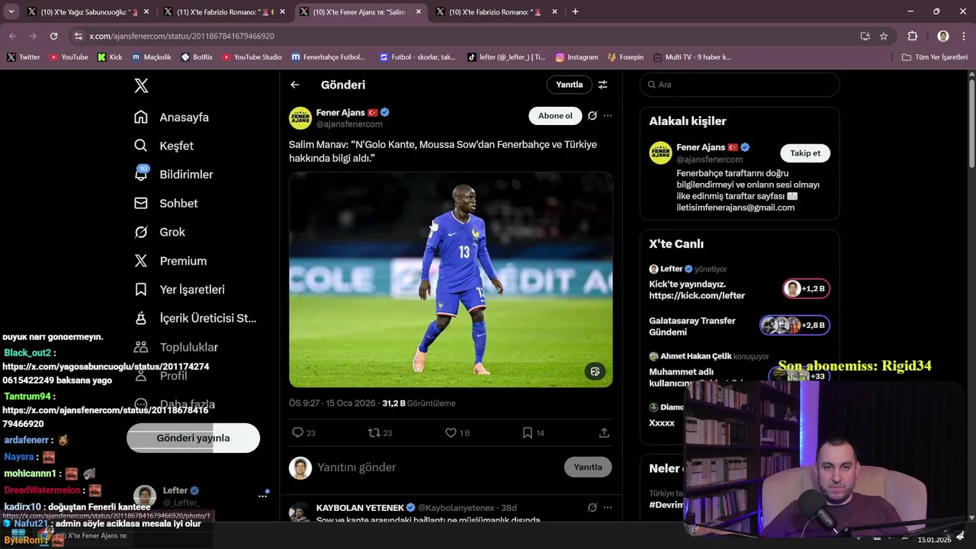Click Grok icon on Fener Ajans post
976x549 pixels.
point(592,116)
